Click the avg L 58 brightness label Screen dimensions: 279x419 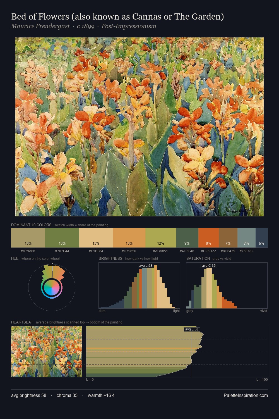click(146, 266)
